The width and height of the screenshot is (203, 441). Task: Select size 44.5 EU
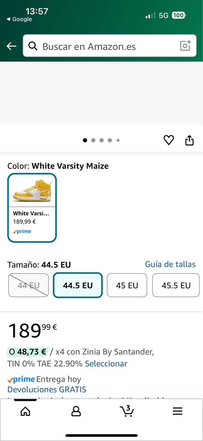tap(78, 285)
